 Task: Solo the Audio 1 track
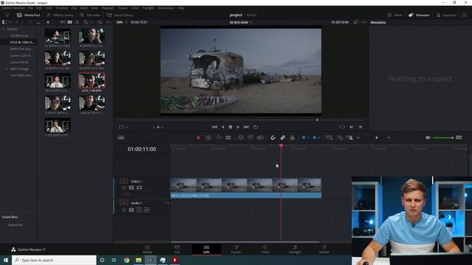coord(139,210)
